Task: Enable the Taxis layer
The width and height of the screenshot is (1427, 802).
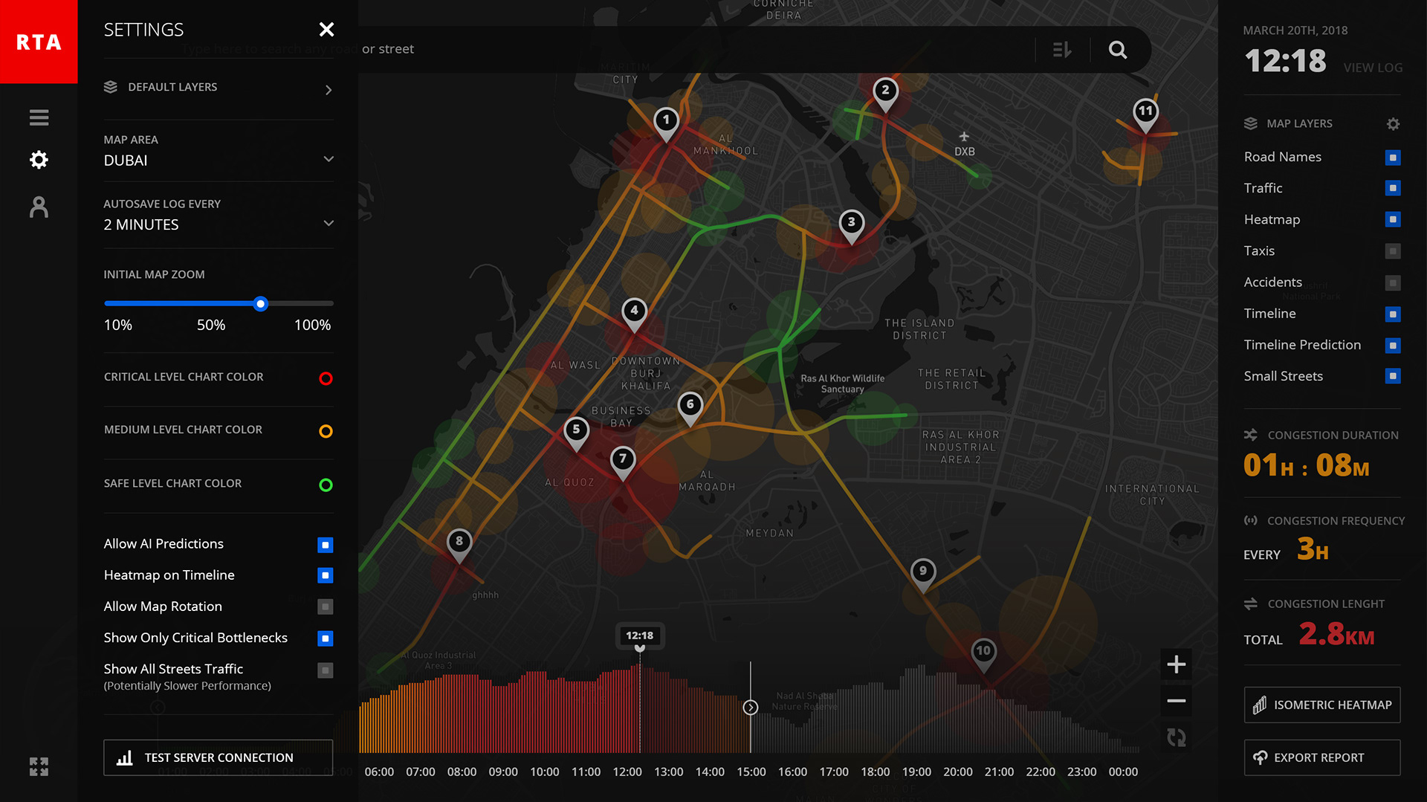Action: 1393,251
